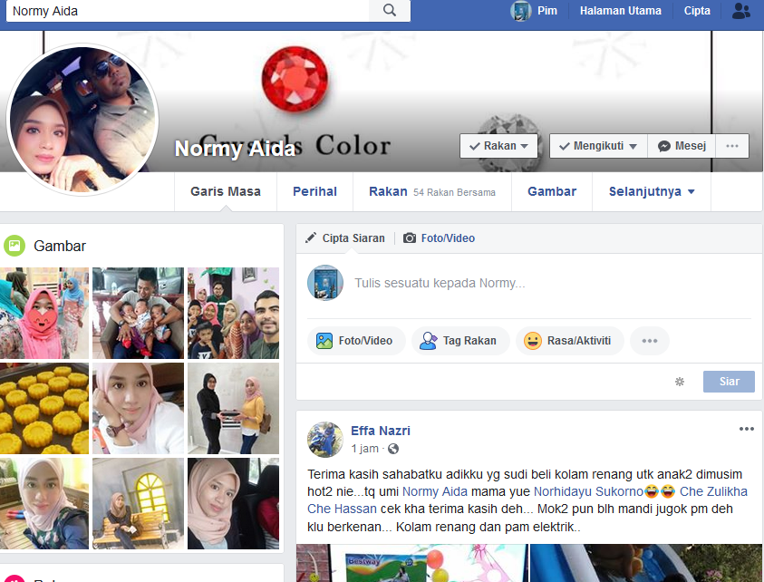Open options menu on Effa Nazri's post
Viewport: 764px width, 582px height.
746,430
